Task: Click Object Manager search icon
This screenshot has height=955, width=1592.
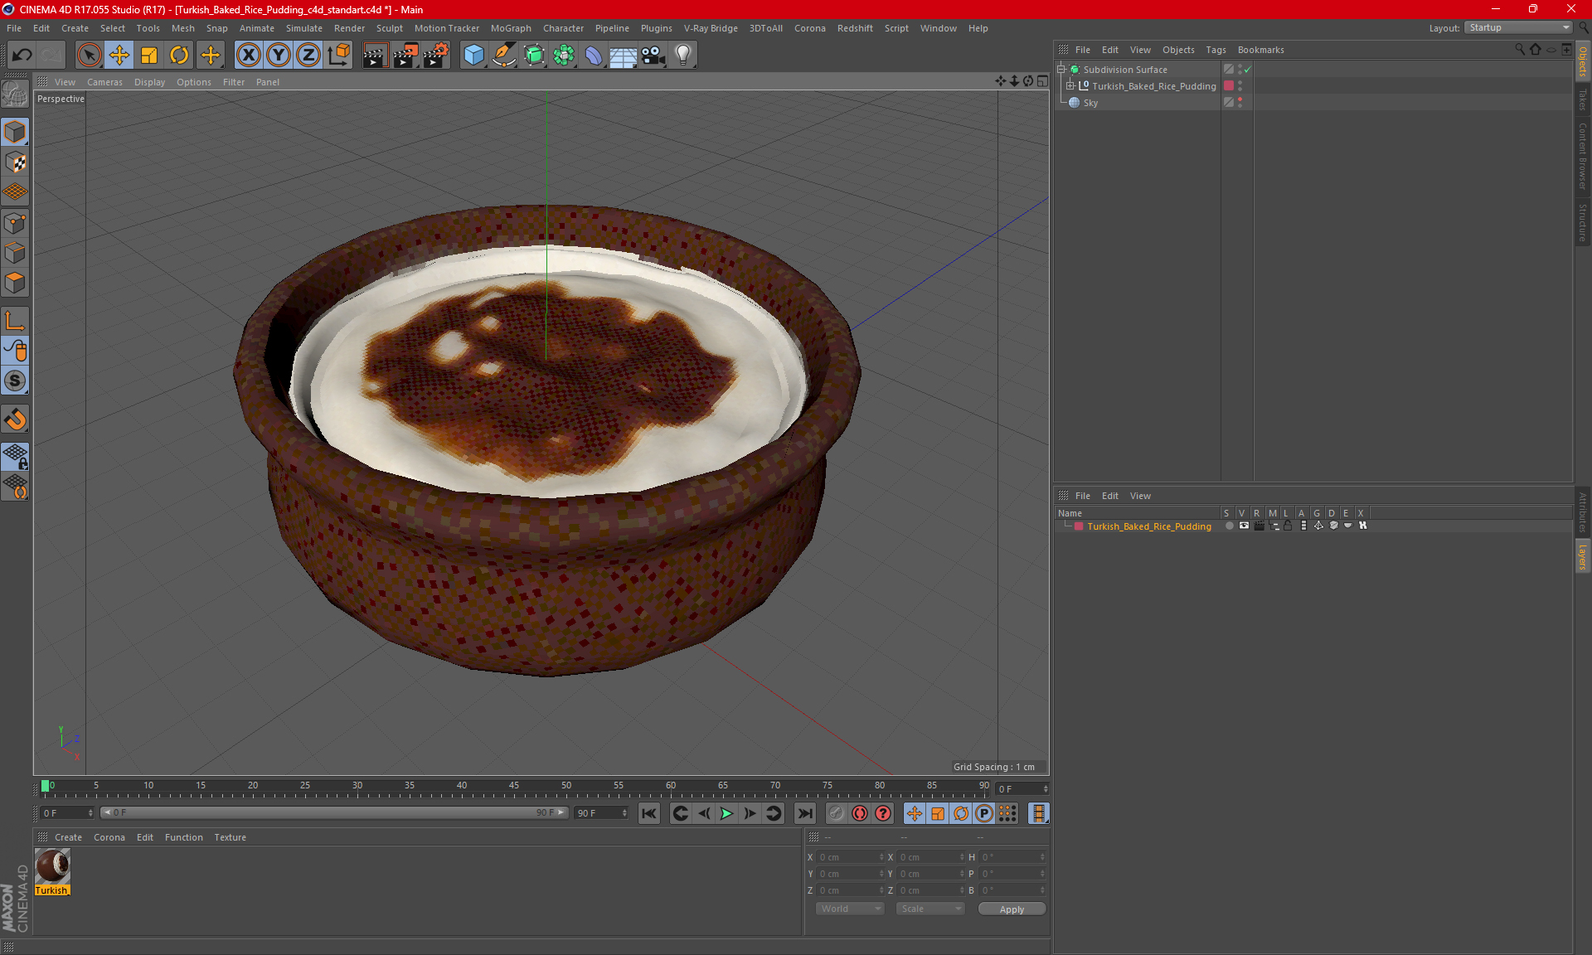Action: tap(1519, 50)
